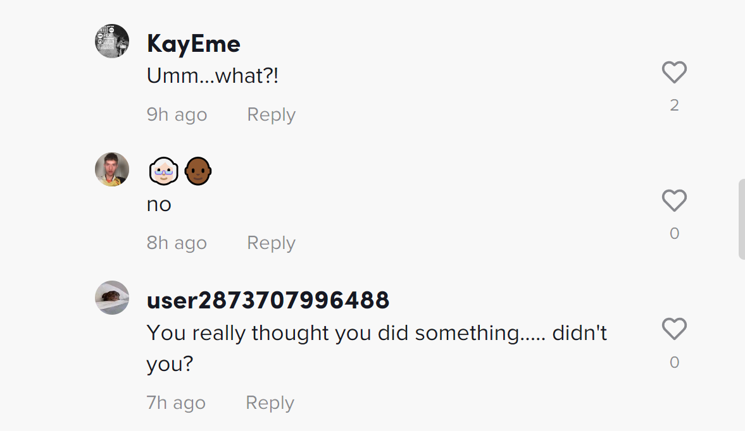The width and height of the screenshot is (745, 431).
Task: Click the emoji username above "no"
Action: 180,172
